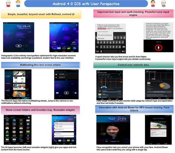The width and height of the screenshot is (175, 153).
Task: Choose the San Francisco spelling suggestion
Action: [103, 32]
